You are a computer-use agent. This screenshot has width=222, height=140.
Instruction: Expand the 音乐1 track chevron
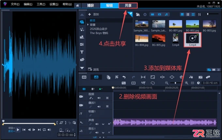click(103, 132)
